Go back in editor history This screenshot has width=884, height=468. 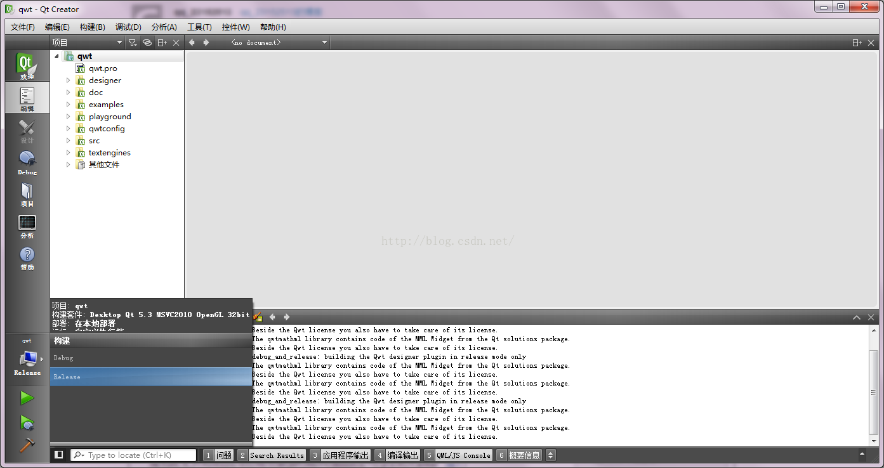click(x=192, y=42)
